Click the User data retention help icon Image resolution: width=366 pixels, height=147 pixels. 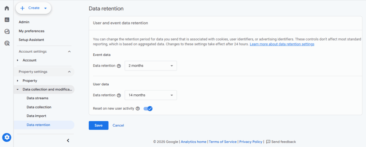119,95
